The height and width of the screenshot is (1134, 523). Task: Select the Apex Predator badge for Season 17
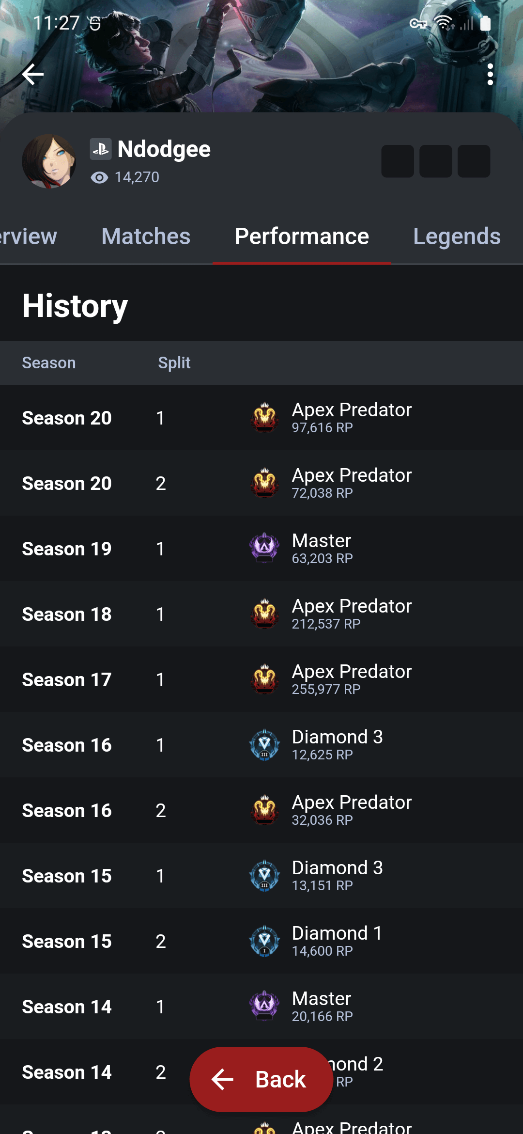(264, 679)
